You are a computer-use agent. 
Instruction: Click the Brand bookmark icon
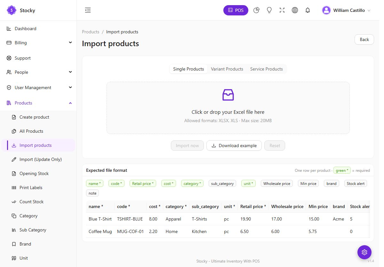14,244
